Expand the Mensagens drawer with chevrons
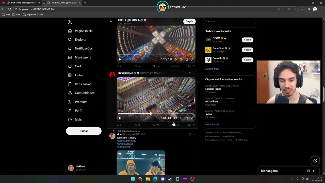325x183 pixels. click(x=314, y=171)
